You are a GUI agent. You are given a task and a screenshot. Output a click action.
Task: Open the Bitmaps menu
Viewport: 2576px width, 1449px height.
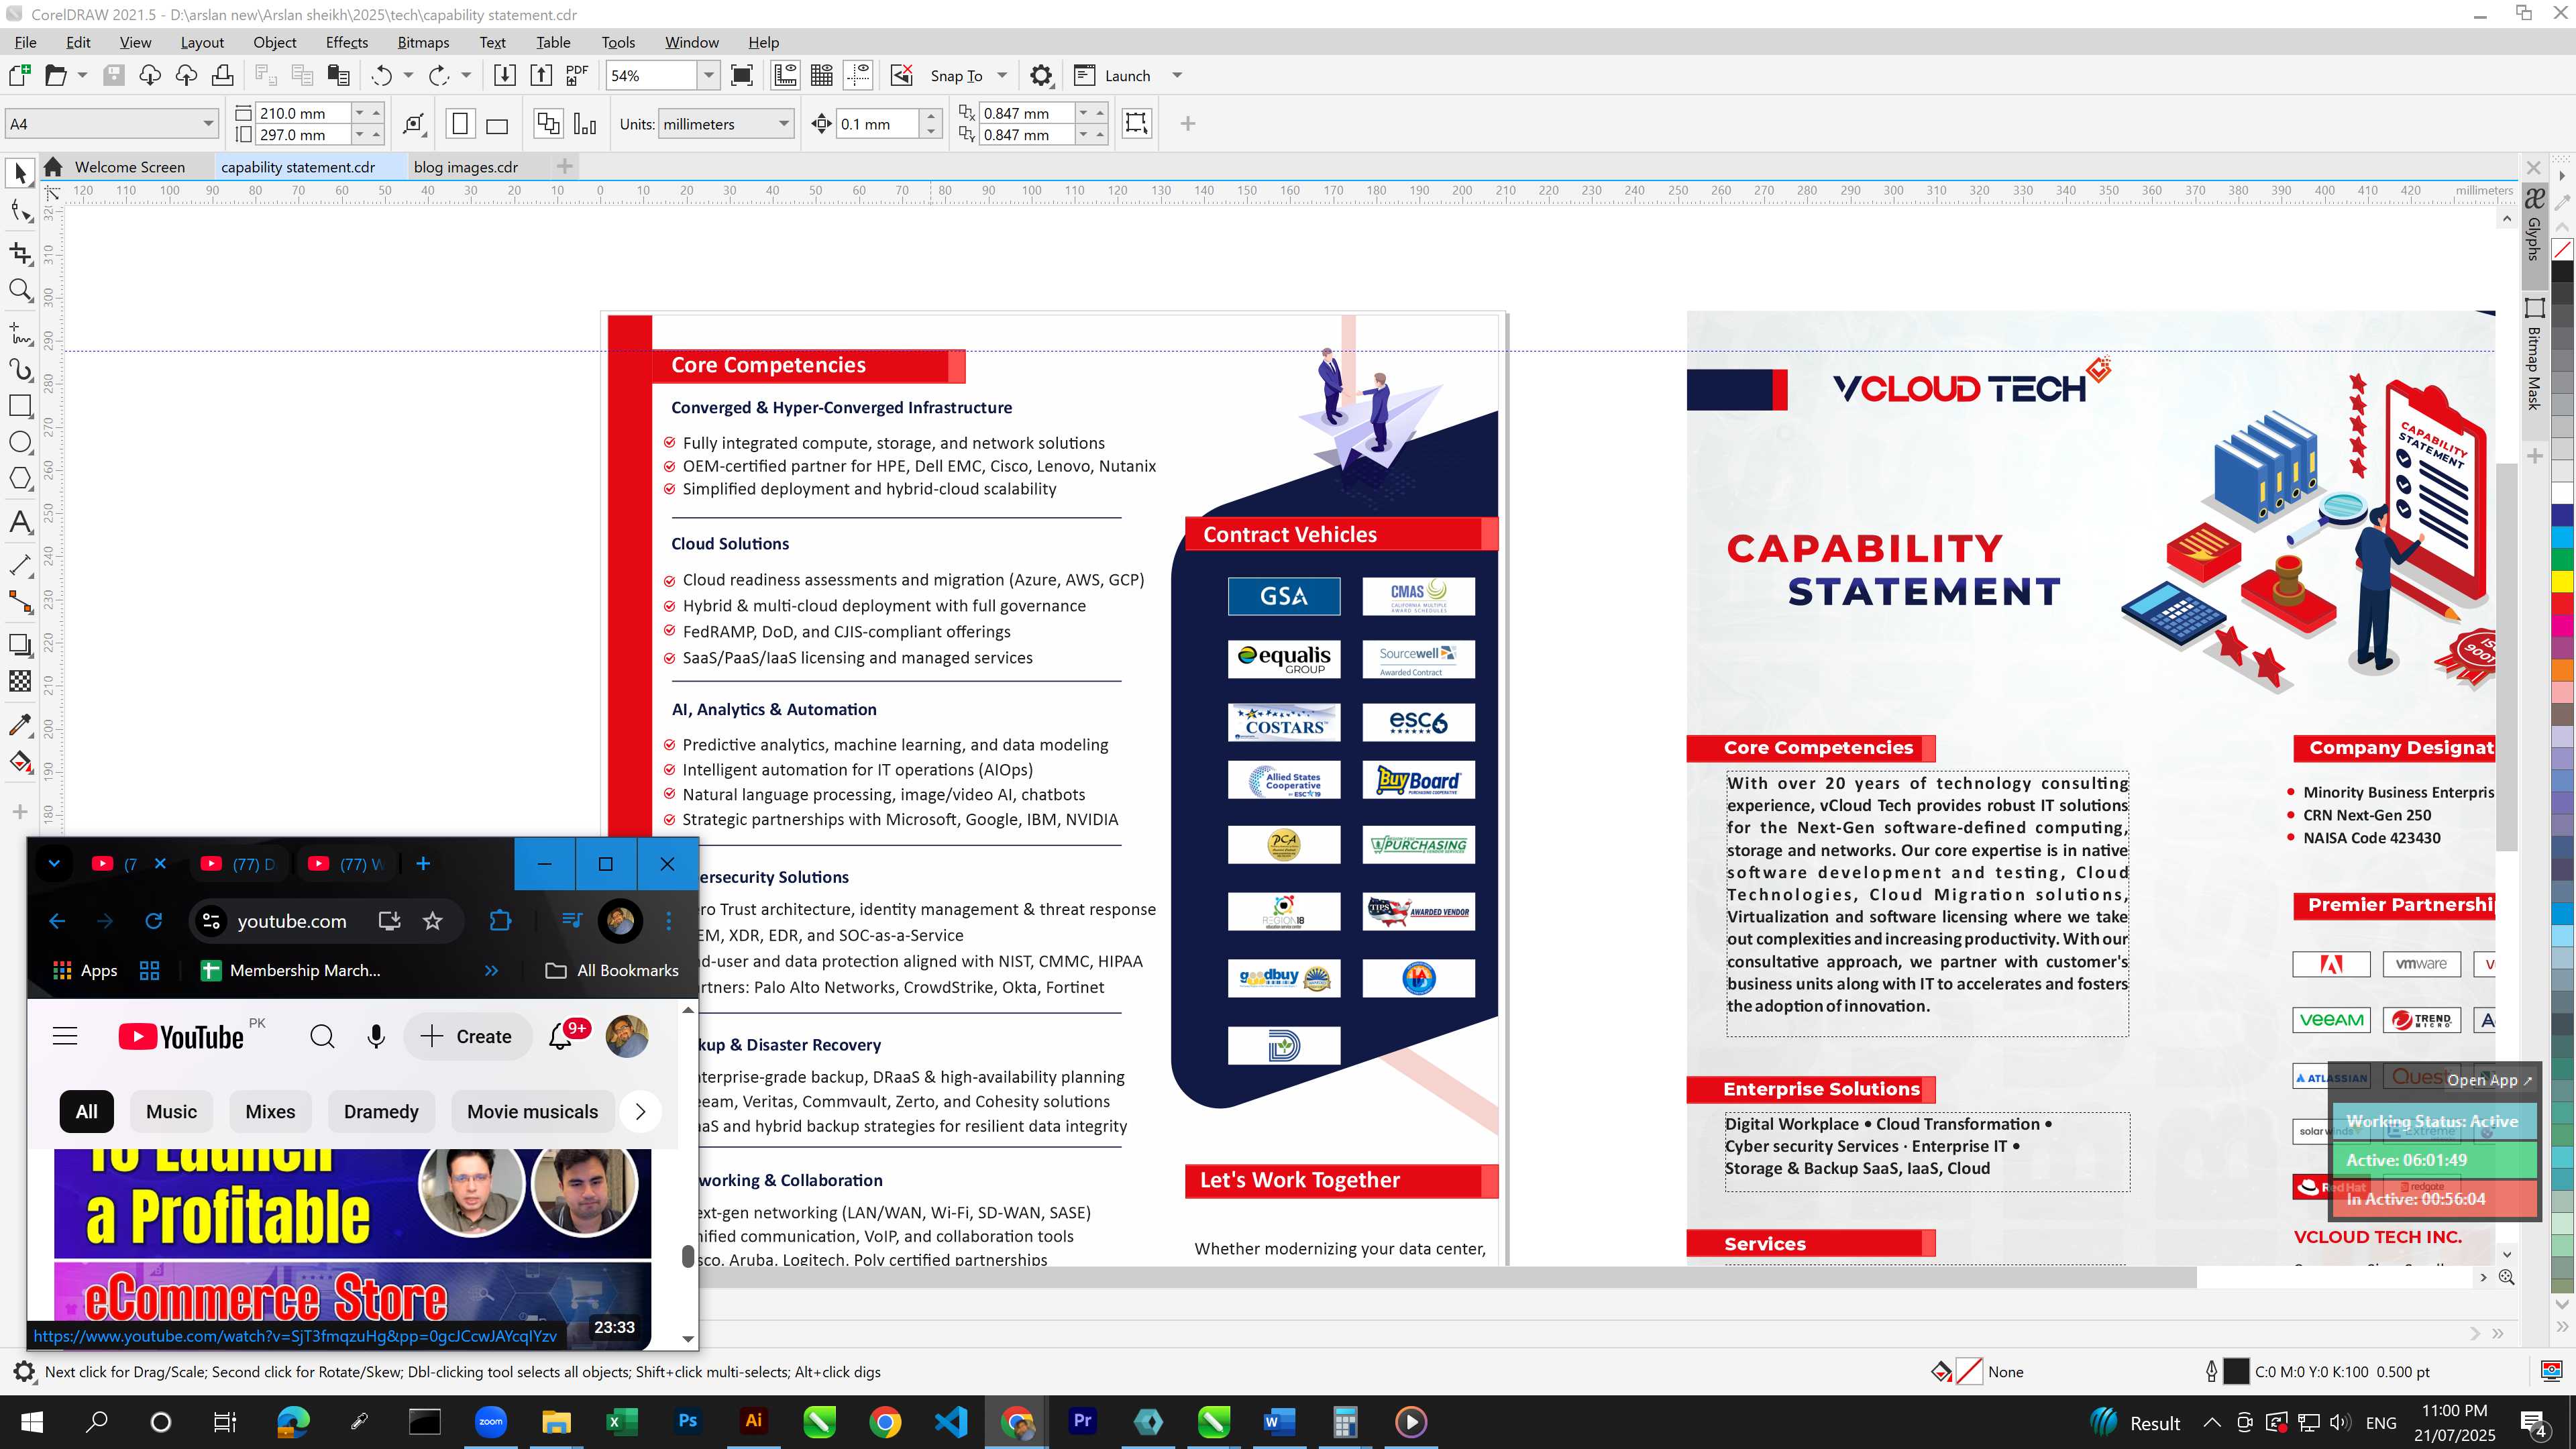click(x=423, y=42)
